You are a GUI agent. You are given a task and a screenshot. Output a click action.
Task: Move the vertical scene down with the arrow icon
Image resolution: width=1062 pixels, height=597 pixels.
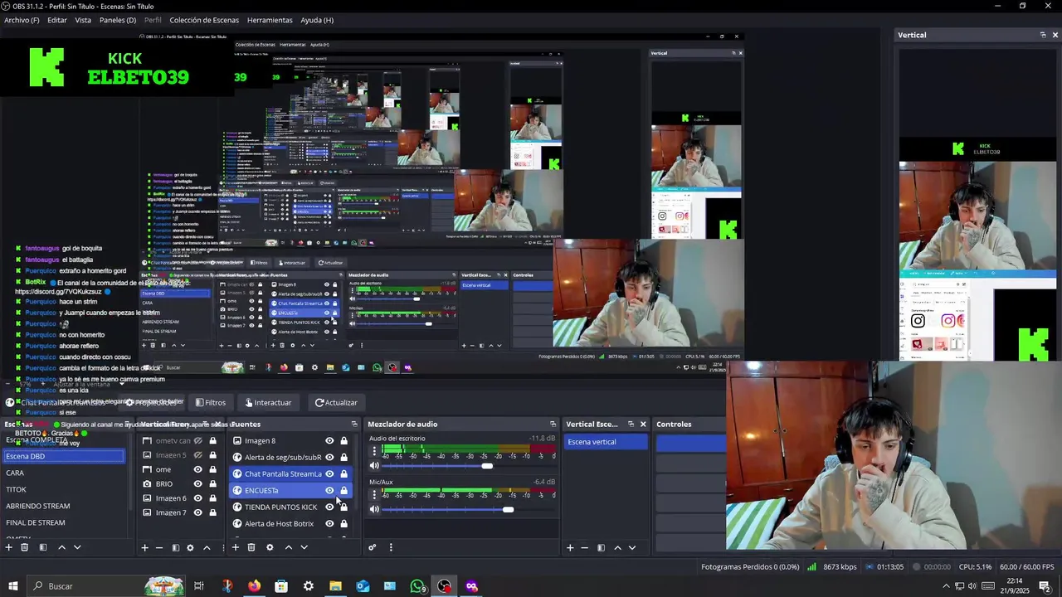632,547
